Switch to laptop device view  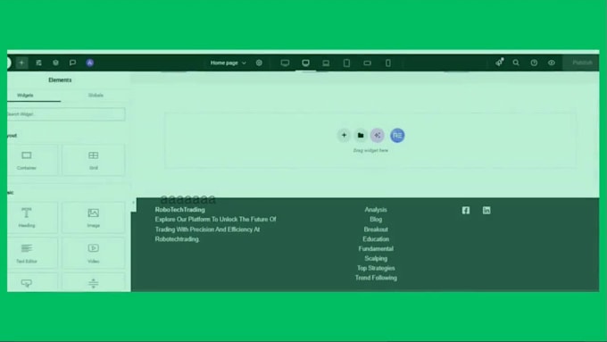pyautogui.click(x=326, y=63)
